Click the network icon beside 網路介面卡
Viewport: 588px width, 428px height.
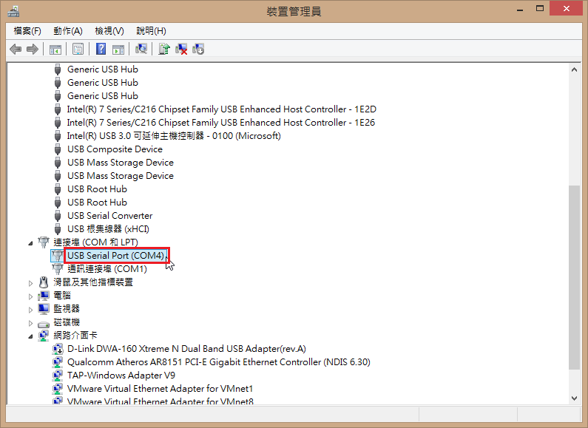tap(44, 336)
